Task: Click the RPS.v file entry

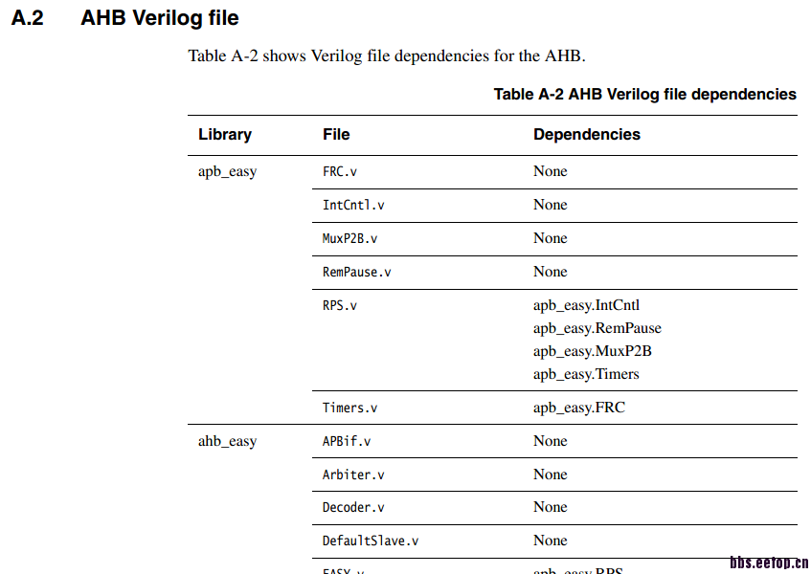Action: (x=340, y=306)
